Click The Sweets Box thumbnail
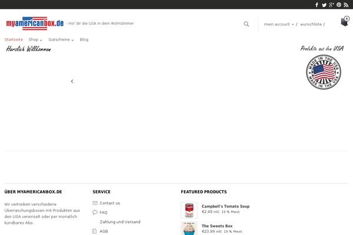Viewport: 353px width, 235px height. [189, 229]
